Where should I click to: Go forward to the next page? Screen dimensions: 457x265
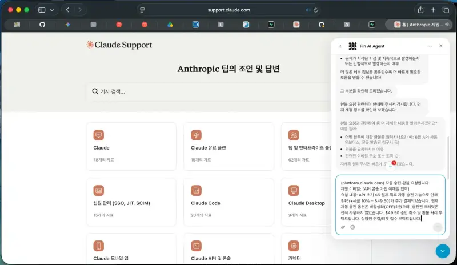80,10
